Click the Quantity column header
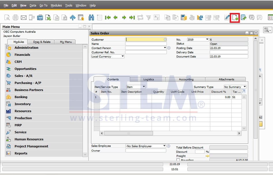Image resolution: width=273 pixels, height=175 pixels. click(158, 92)
